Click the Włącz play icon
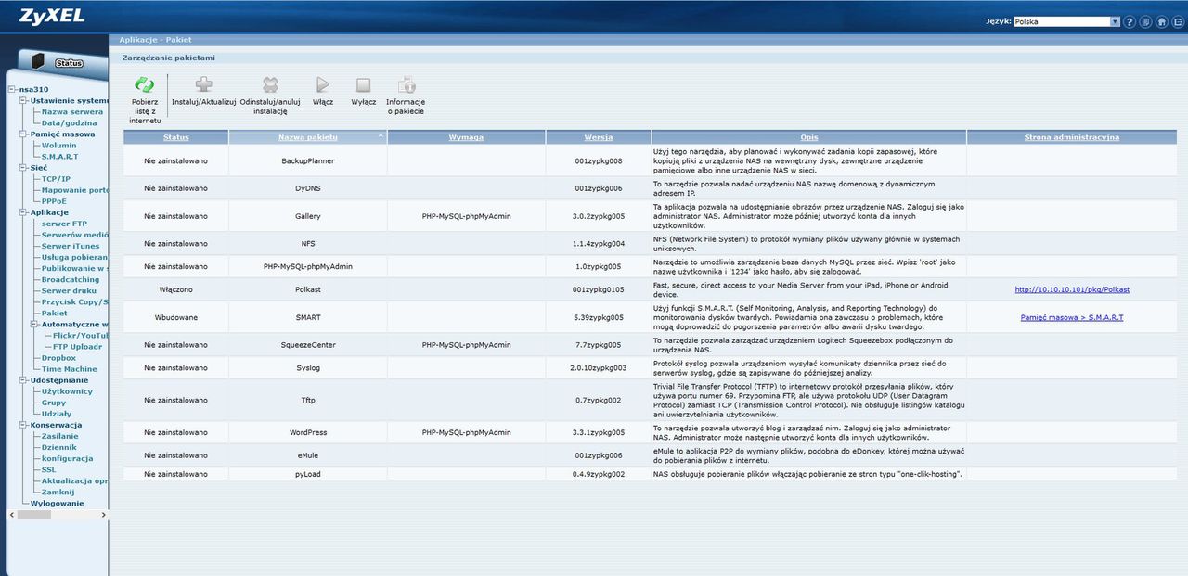 [x=323, y=84]
